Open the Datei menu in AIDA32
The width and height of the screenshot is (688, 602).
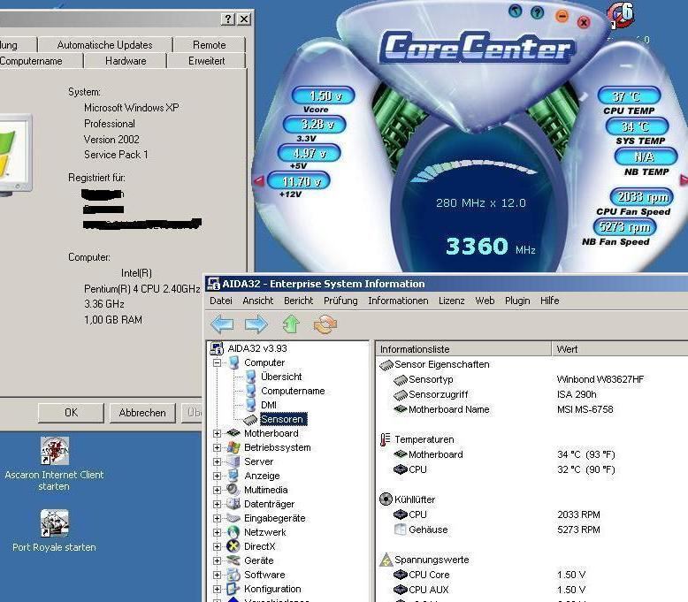221,301
